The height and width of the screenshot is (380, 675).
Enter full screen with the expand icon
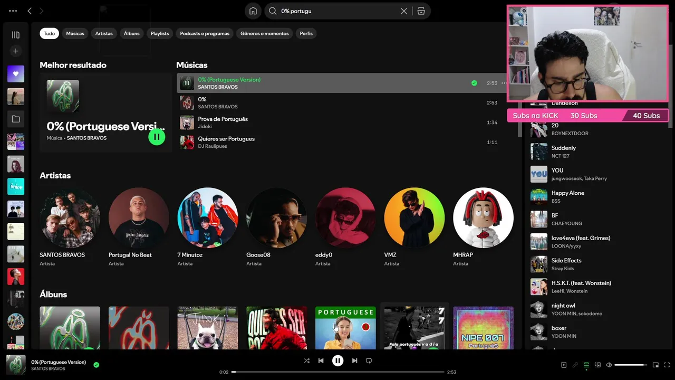[667, 365]
